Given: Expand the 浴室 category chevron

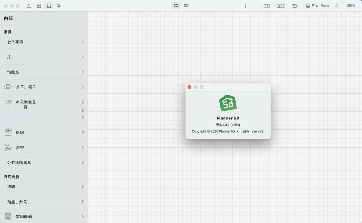Looking at the screenshot, I should [83, 147].
